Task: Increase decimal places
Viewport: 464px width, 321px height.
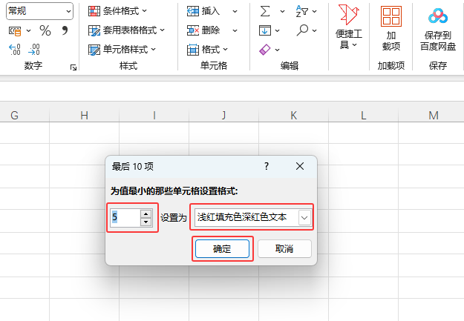Action: (x=15, y=50)
